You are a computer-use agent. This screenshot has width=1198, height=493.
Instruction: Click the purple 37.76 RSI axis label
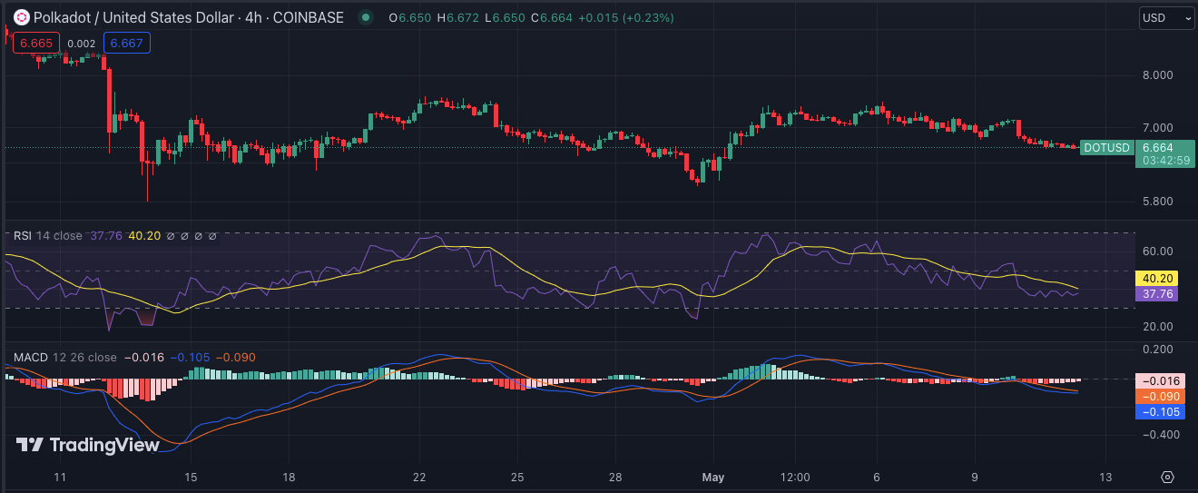click(x=1156, y=293)
